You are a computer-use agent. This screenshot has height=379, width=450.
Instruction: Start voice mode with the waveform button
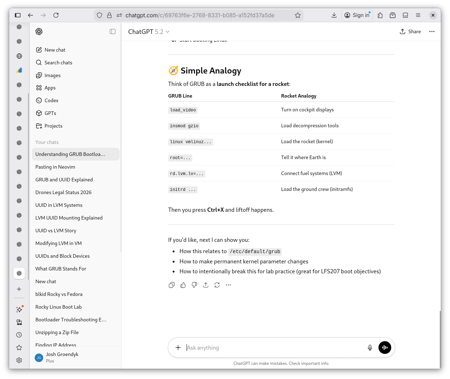tap(385, 348)
